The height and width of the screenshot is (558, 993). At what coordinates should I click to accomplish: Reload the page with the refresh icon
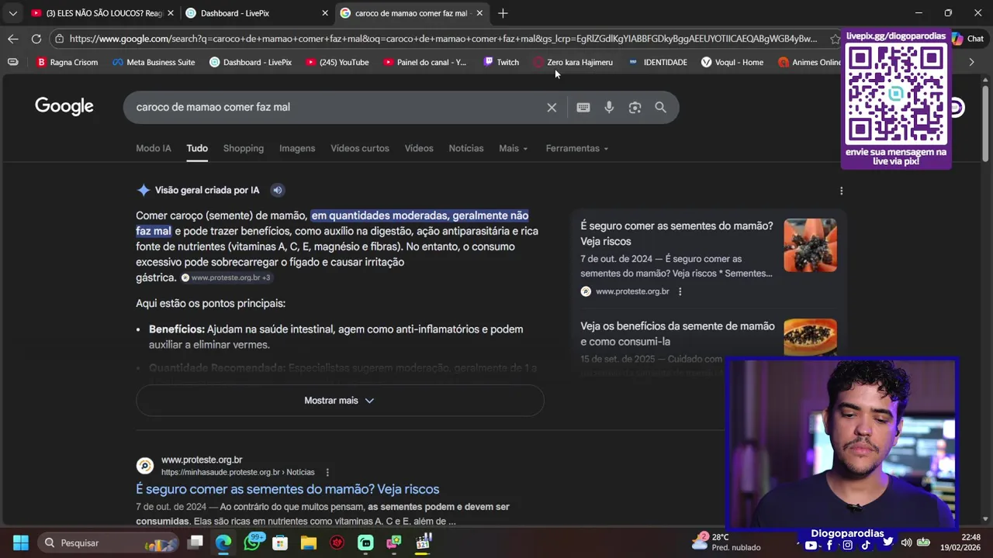[x=36, y=39]
